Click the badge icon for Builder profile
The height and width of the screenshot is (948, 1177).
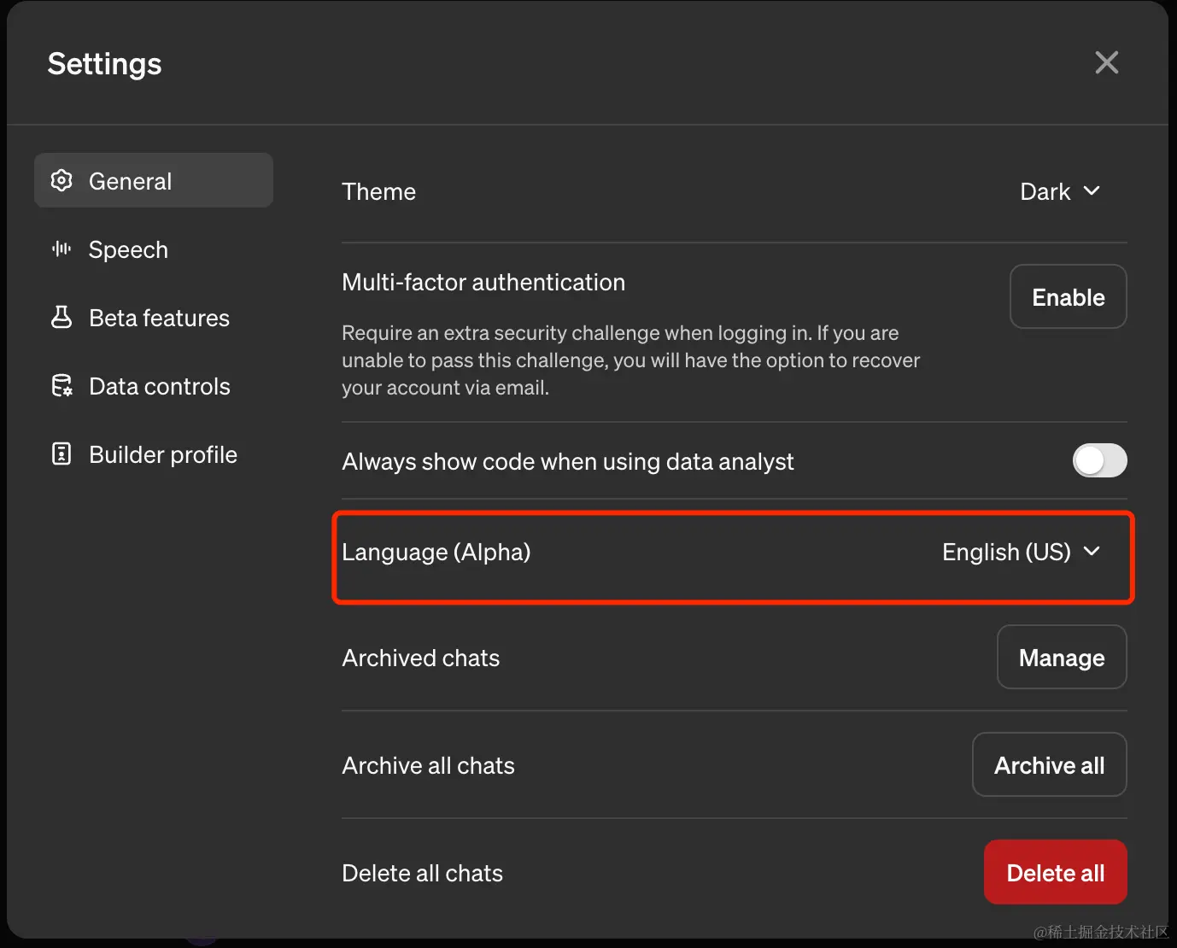coord(61,454)
